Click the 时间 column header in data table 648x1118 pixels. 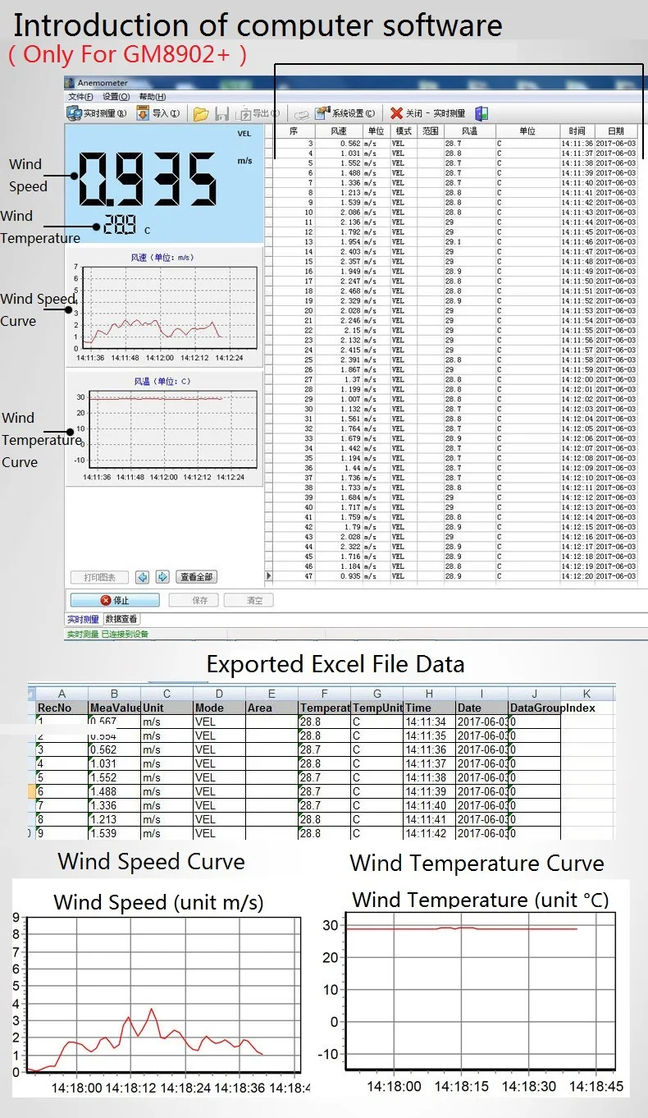point(577,131)
